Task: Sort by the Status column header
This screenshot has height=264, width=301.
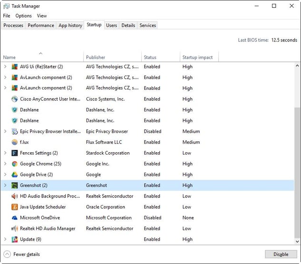Action: [x=161, y=57]
